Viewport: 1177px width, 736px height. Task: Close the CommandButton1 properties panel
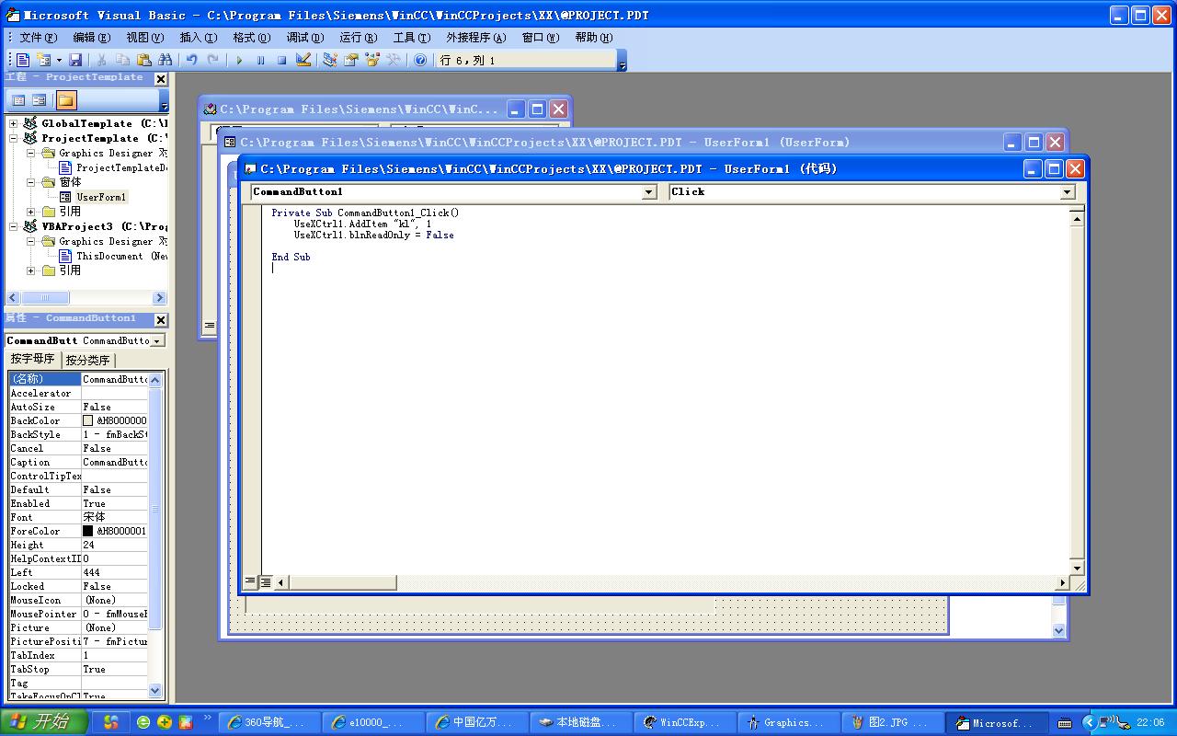(161, 320)
